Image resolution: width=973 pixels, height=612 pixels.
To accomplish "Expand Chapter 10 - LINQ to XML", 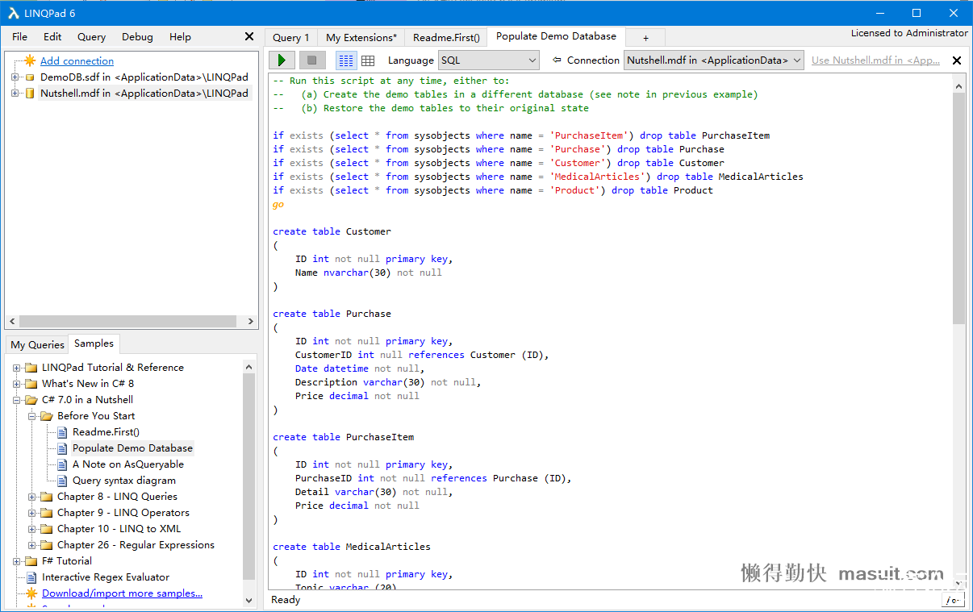I will pos(31,529).
